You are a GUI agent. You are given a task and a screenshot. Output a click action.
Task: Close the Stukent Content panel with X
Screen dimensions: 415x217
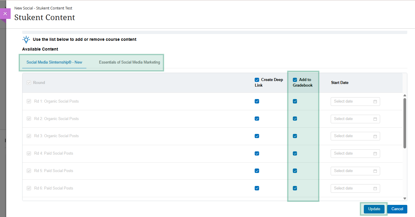5,14
